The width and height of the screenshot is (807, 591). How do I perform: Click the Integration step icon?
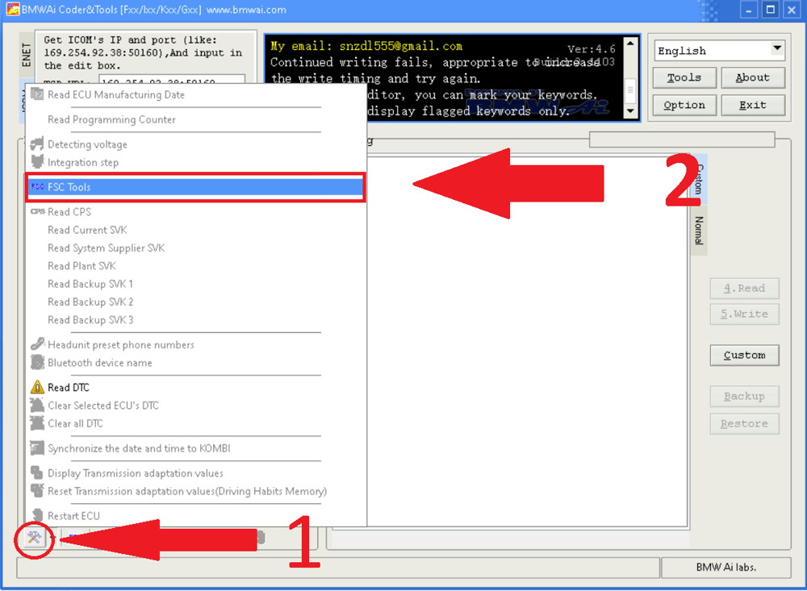pos(37,162)
